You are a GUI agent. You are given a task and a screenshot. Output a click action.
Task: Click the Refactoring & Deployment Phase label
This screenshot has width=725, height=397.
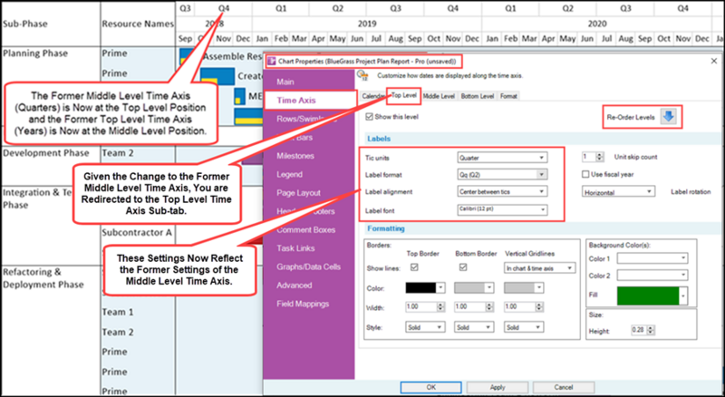pyautogui.click(x=43, y=278)
